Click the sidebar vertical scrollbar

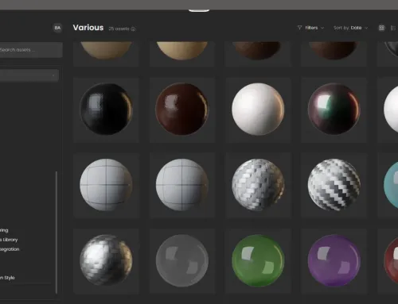pos(57,233)
